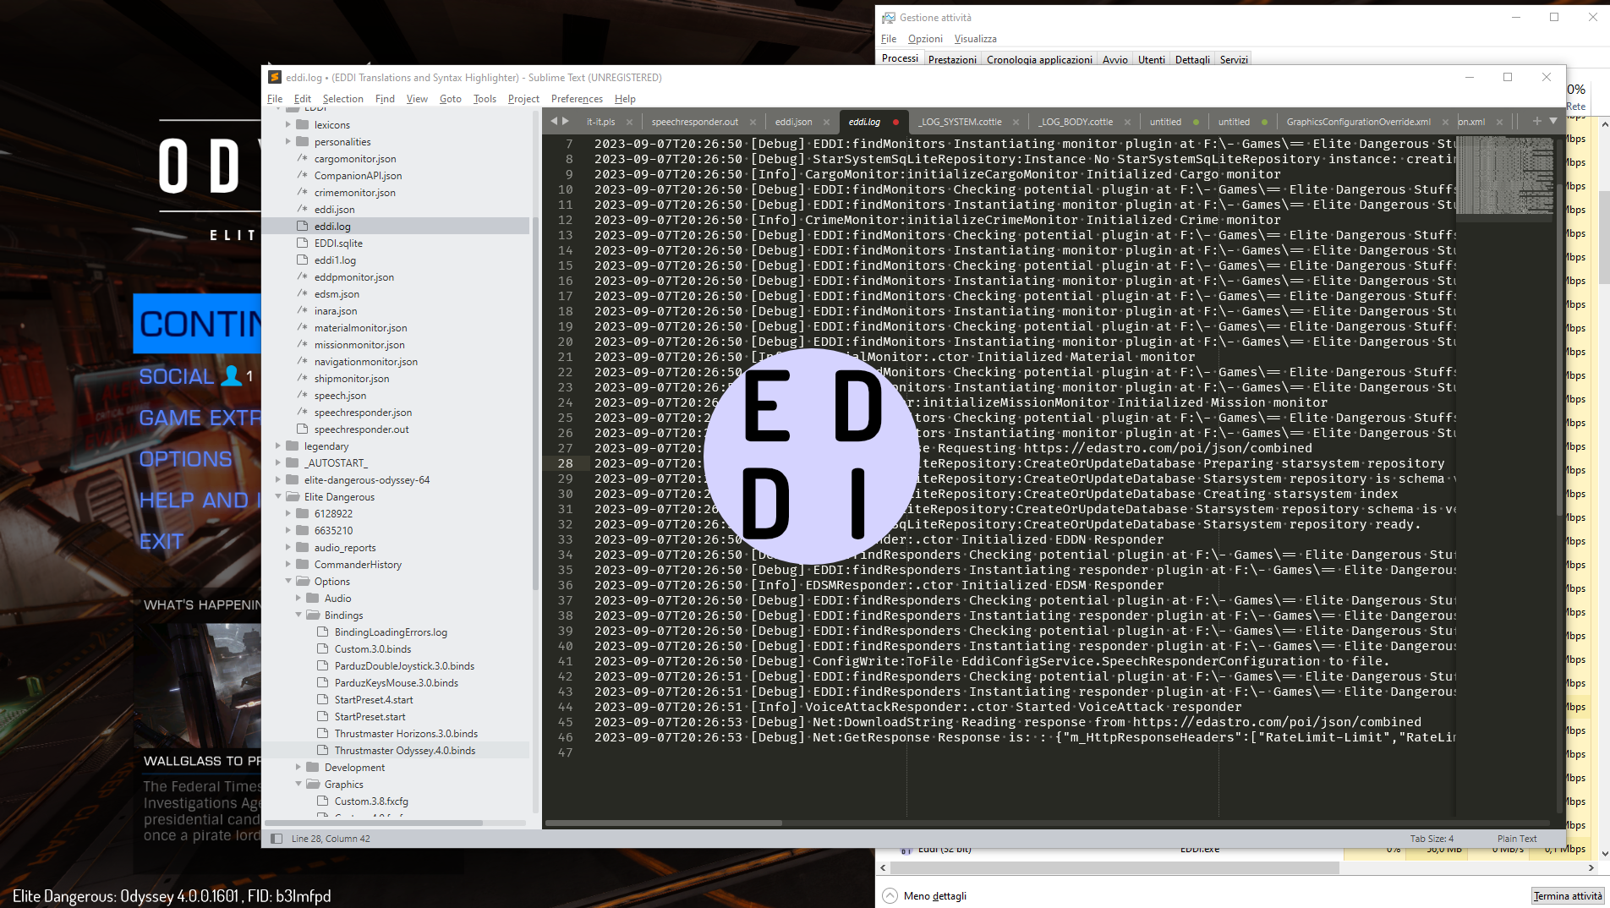Click the eddi1.log file icon

click(x=302, y=260)
